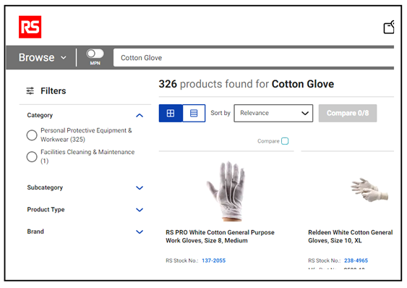
Task: Toggle the MPN search switch
Action: pyautogui.click(x=95, y=54)
